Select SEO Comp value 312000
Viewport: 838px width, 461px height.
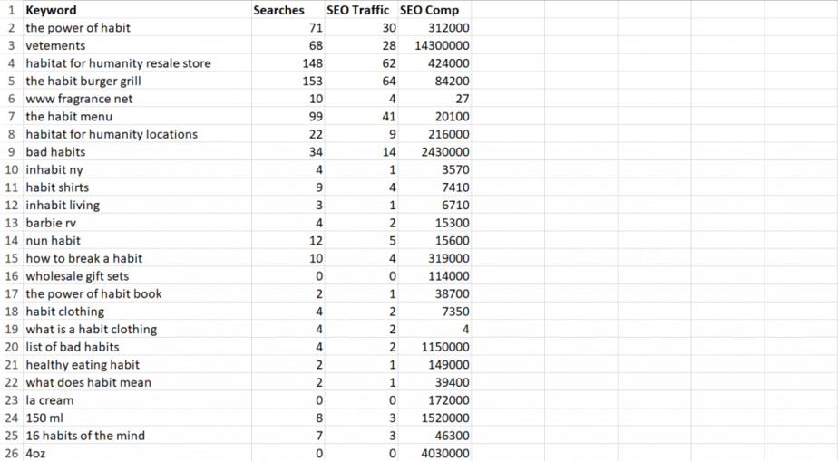coord(434,27)
